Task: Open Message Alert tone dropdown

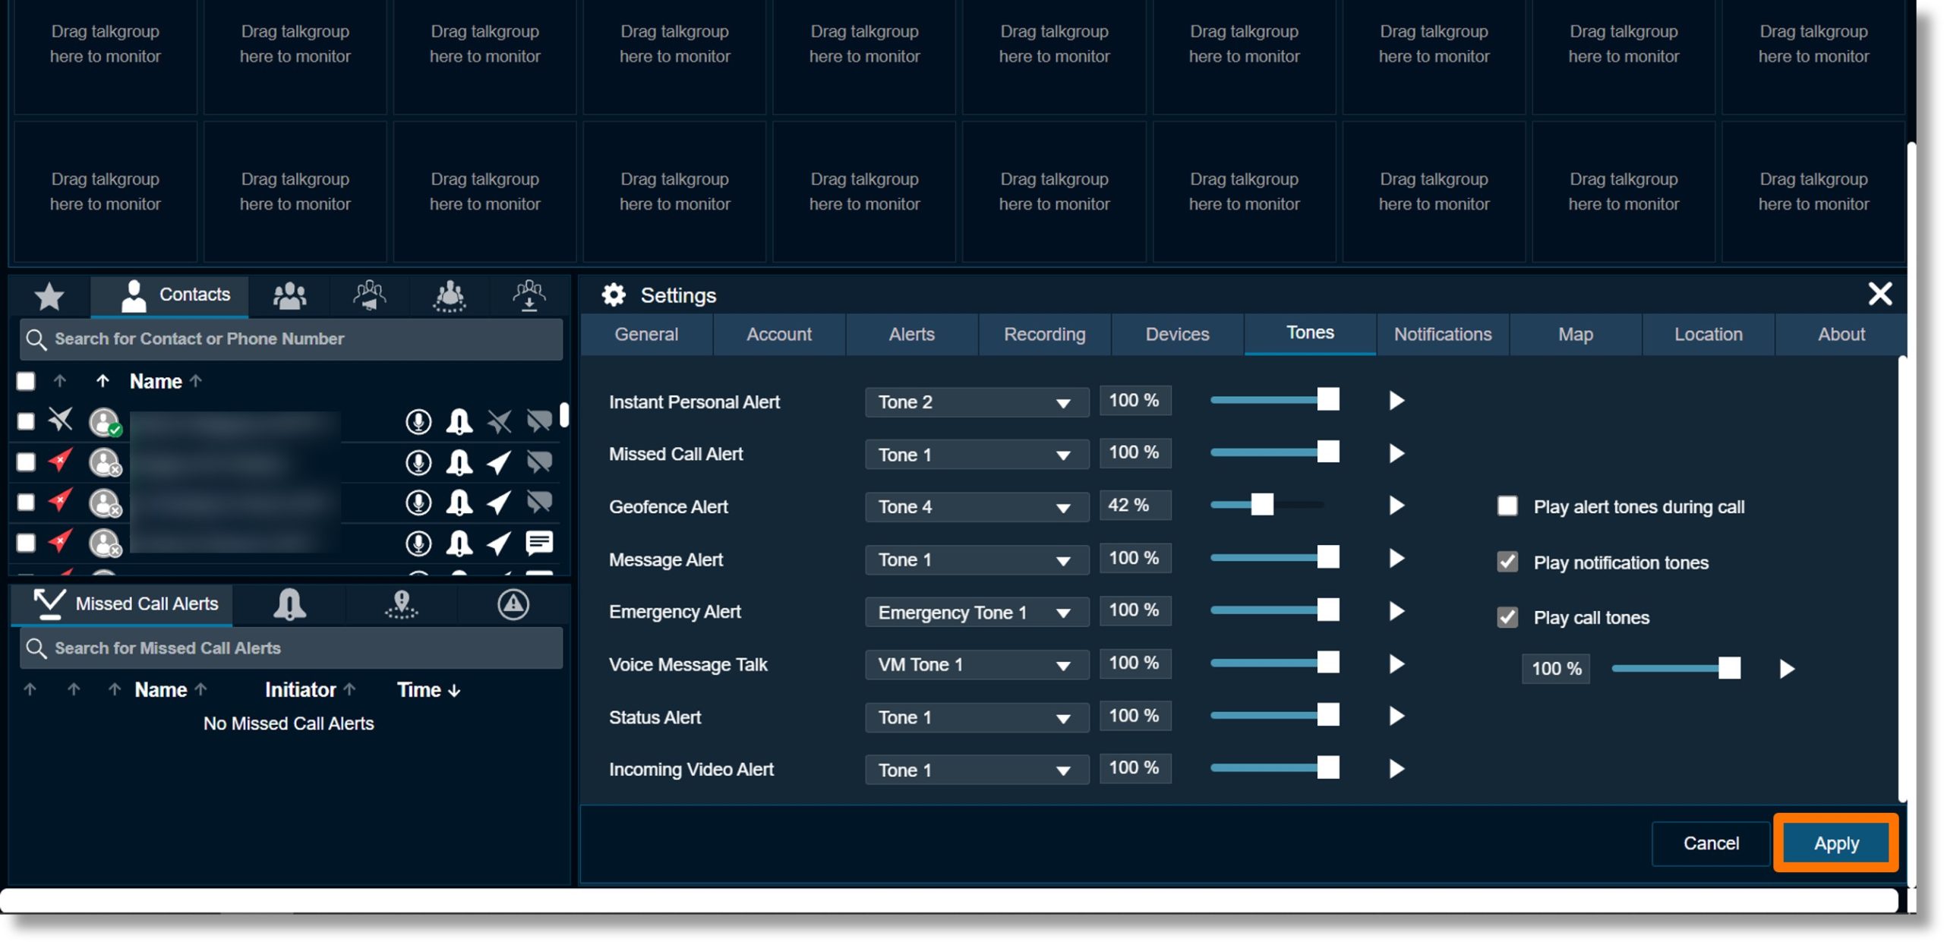Action: click(977, 560)
